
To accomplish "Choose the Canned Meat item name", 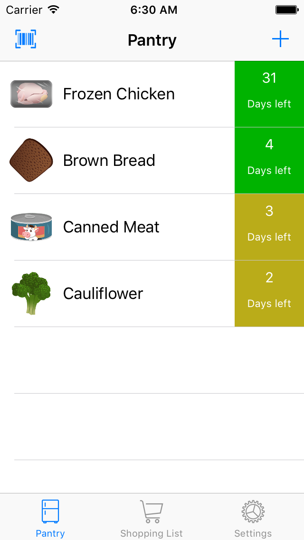I will (x=111, y=227).
